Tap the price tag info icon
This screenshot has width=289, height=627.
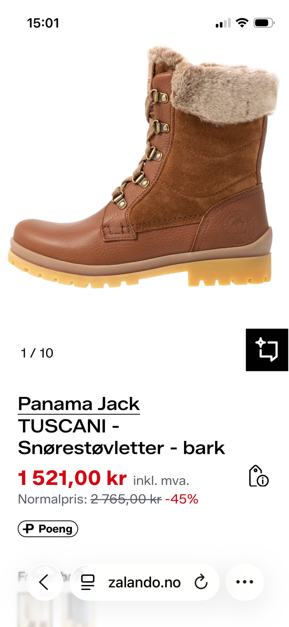click(x=259, y=476)
